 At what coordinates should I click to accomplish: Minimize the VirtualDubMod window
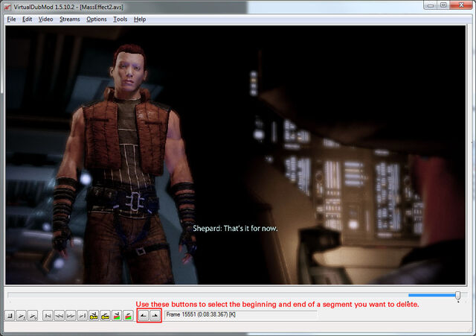(x=430, y=5)
